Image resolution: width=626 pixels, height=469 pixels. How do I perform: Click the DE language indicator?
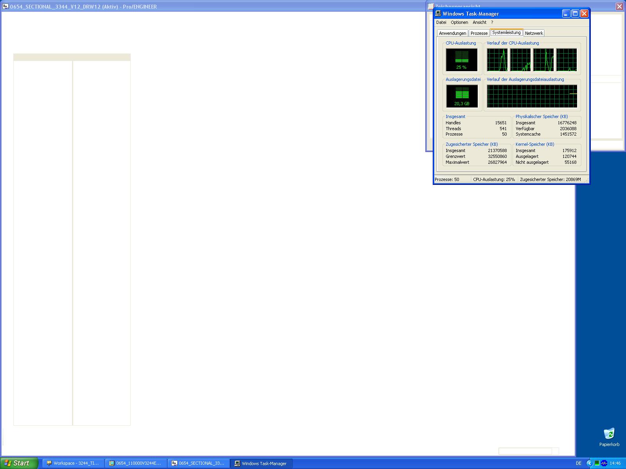pyautogui.click(x=579, y=463)
